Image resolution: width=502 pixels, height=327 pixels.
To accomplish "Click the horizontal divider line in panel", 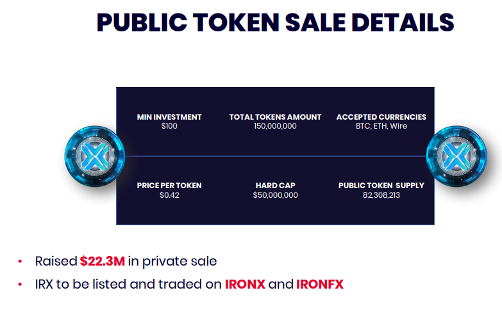I will click(x=275, y=156).
